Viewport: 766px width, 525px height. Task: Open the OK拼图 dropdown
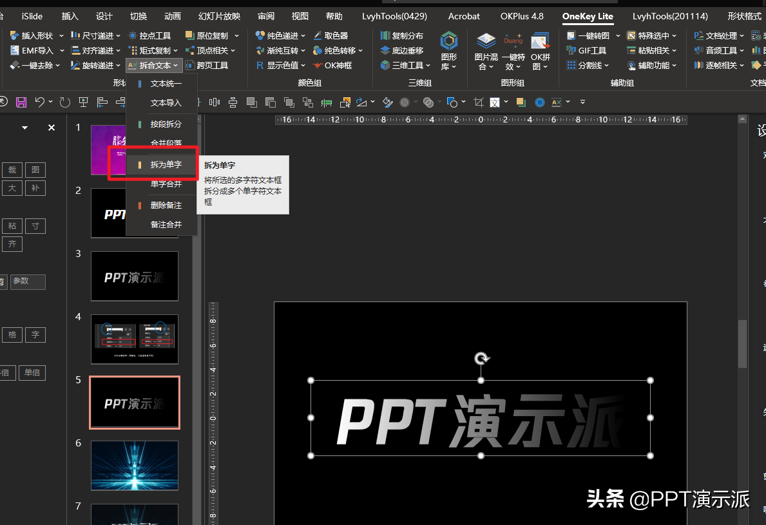[540, 52]
